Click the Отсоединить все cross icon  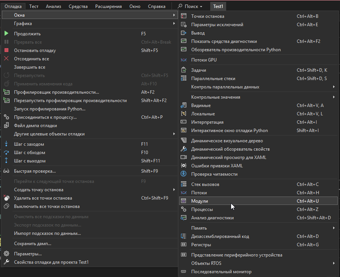pos(6,59)
